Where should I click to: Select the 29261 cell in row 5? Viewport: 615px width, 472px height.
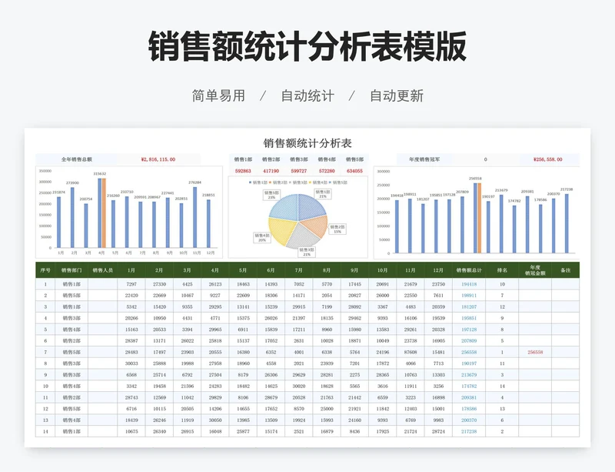pos(411,330)
